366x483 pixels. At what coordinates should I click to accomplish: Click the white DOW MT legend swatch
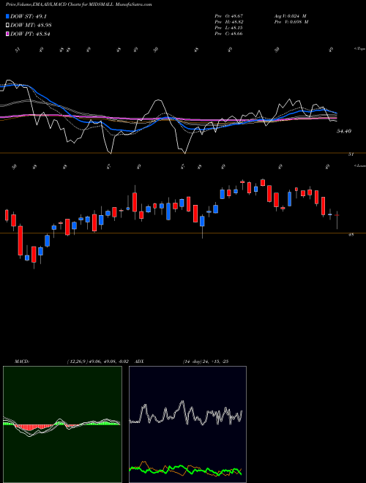7,26
